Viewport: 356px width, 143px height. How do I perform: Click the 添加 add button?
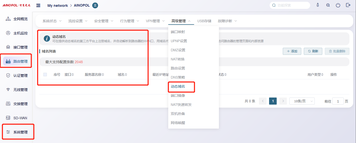tap(292, 51)
